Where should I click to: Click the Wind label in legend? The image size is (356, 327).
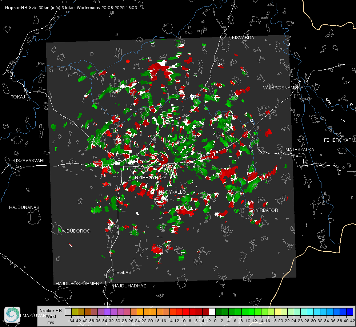tap(51, 316)
